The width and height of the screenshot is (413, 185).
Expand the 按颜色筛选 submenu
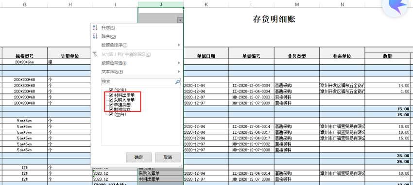[x=179, y=63]
